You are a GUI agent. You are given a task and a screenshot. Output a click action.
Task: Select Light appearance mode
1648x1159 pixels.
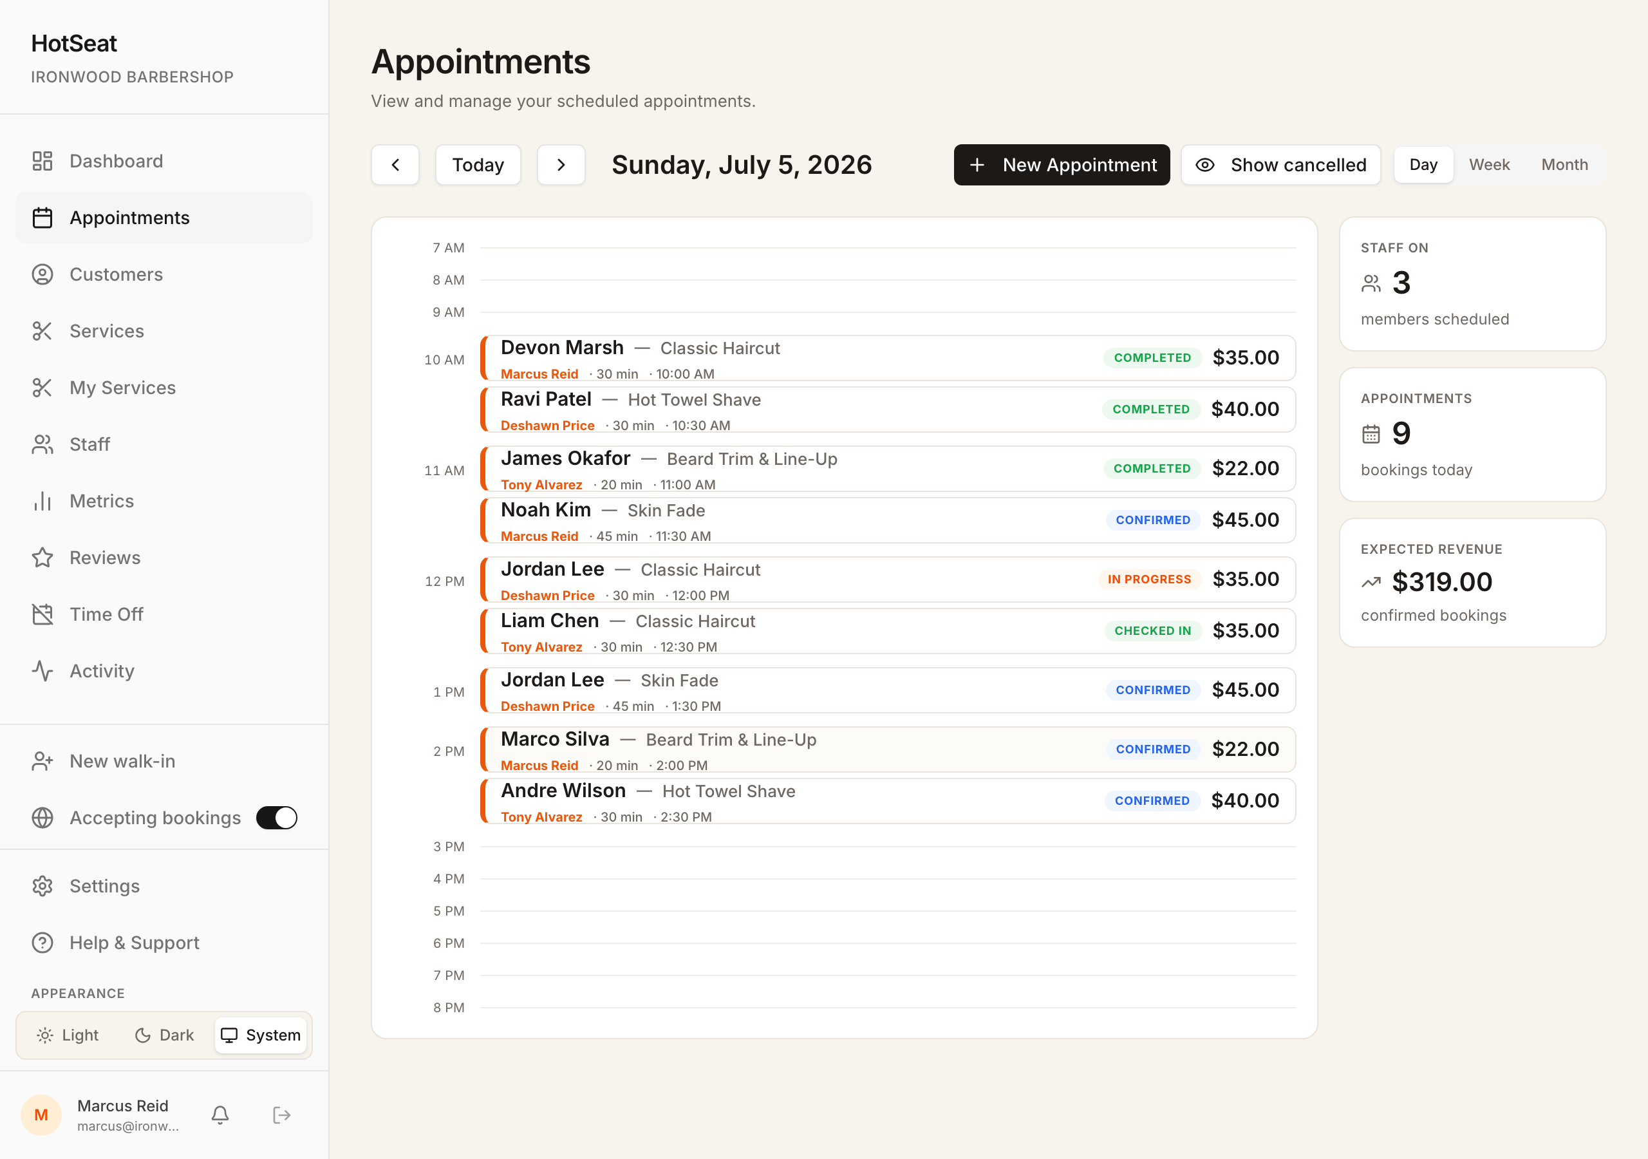[x=68, y=1035]
